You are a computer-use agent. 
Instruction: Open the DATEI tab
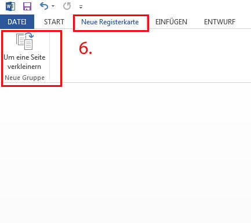[x=17, y=22]
